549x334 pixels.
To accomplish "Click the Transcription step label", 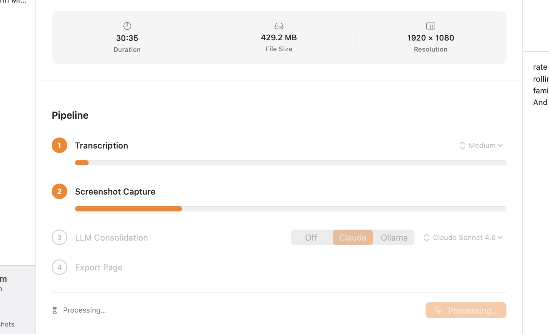I will [x=101, y=145].
